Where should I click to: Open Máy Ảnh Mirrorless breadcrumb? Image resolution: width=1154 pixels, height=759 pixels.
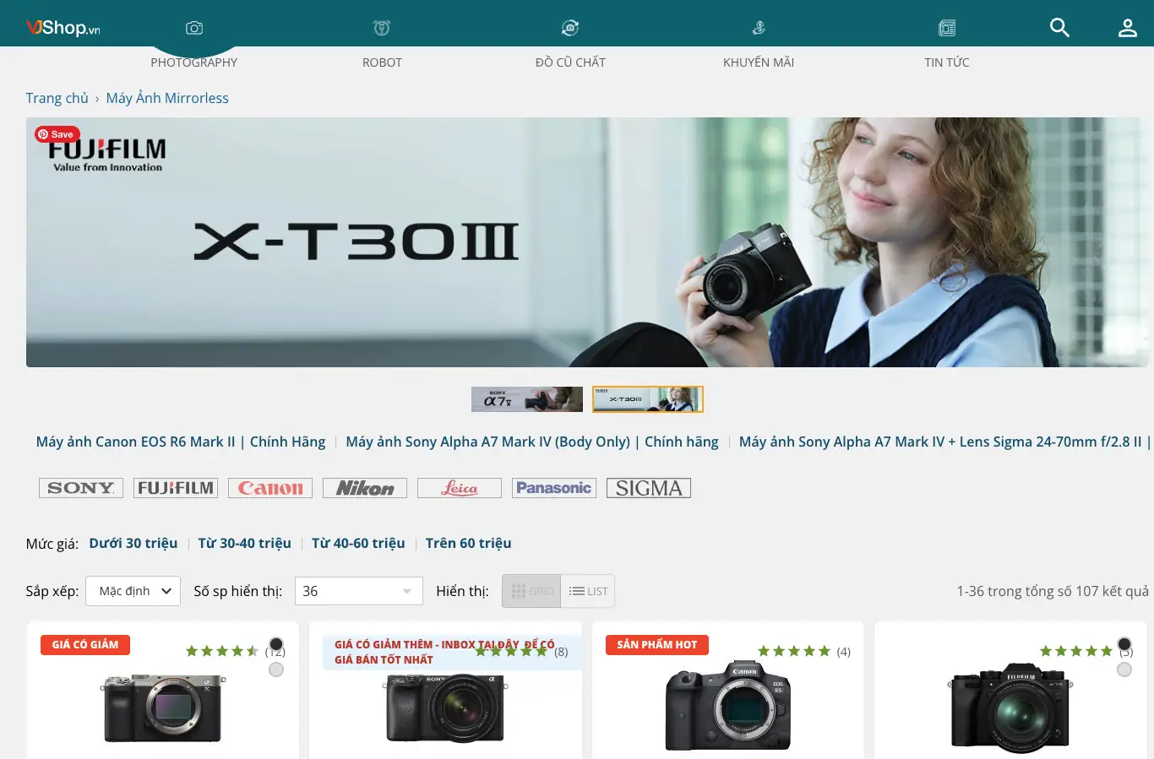pos(167,98)
